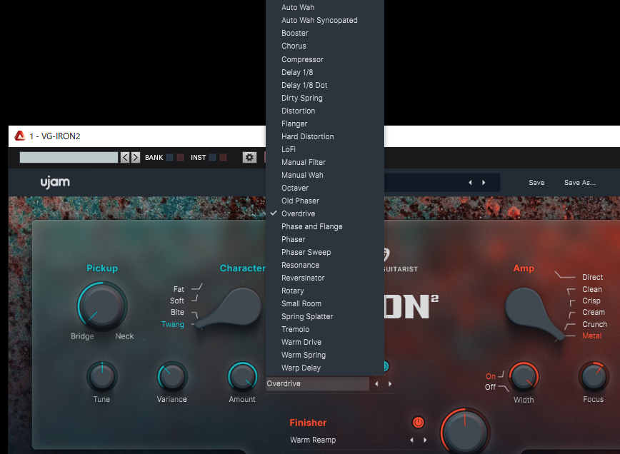Set Amp to Crunch
This screenshot has height=454, width=620.
595,324
